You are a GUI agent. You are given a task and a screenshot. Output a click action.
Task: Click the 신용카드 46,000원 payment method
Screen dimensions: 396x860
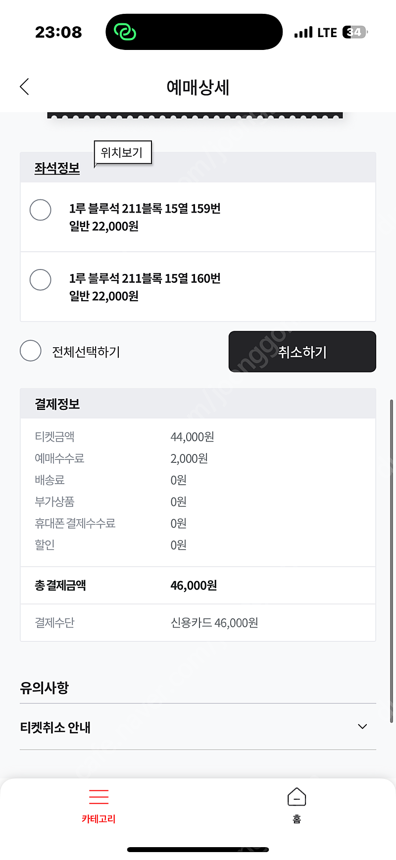[214, 623]
